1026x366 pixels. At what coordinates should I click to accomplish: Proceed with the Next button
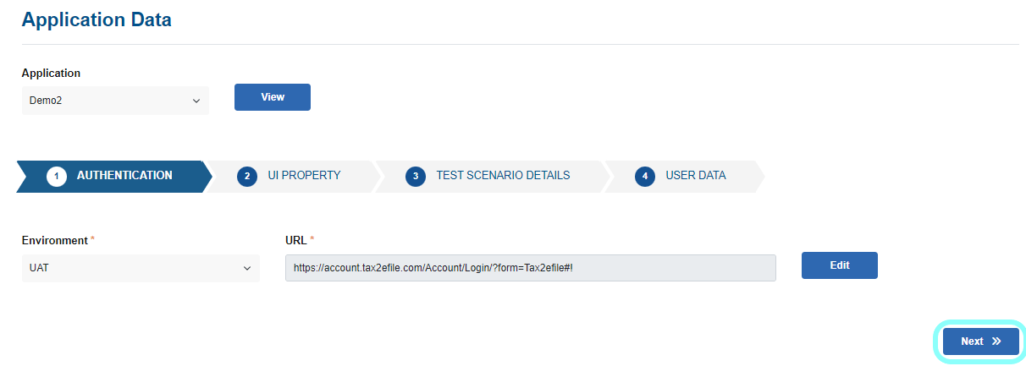pyautogui.click(x=981, y=341)
